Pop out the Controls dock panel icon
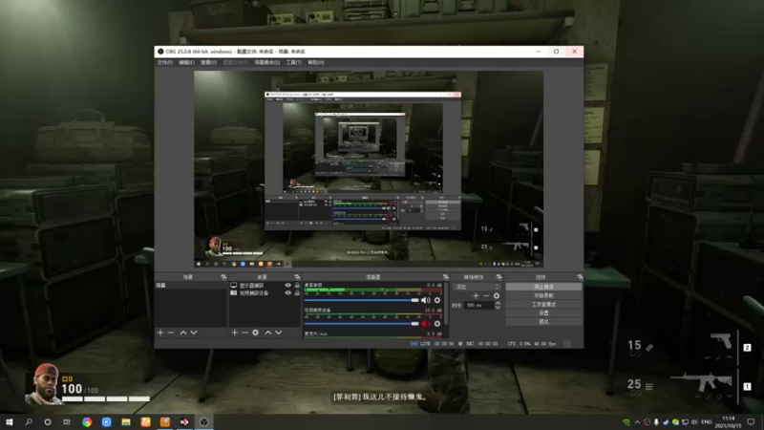Image resolution: width=764 pixels, height=430 pixels. point(580,277)
